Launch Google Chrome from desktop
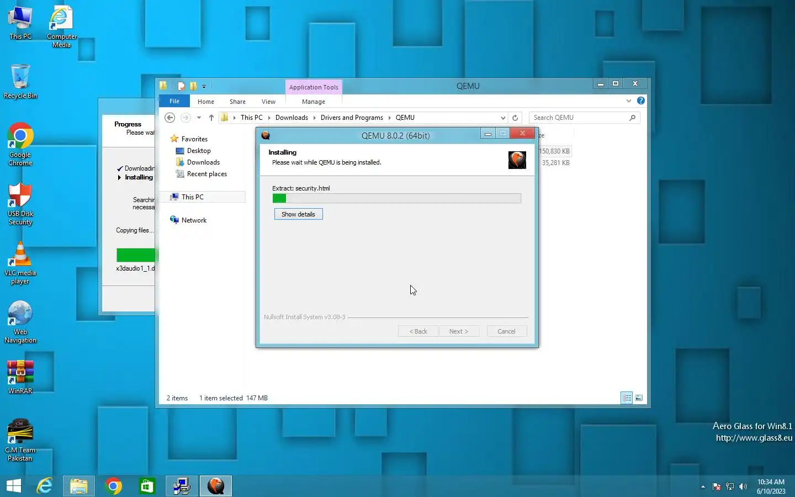The width and height of the screenshot is (795, 497). click(x=20, y=144)
